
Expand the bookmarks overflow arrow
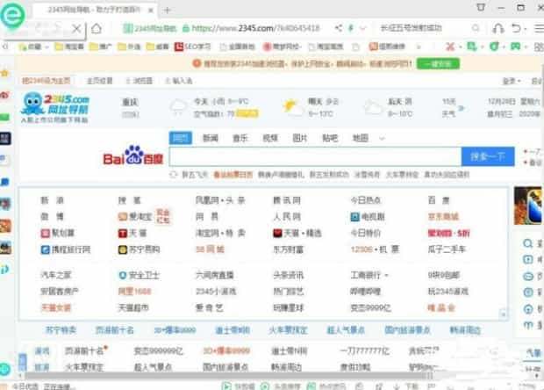click(419, 47)
